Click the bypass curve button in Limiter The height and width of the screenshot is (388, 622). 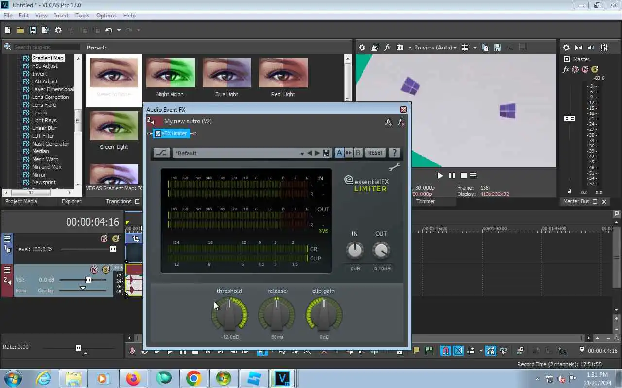point(161,153)
